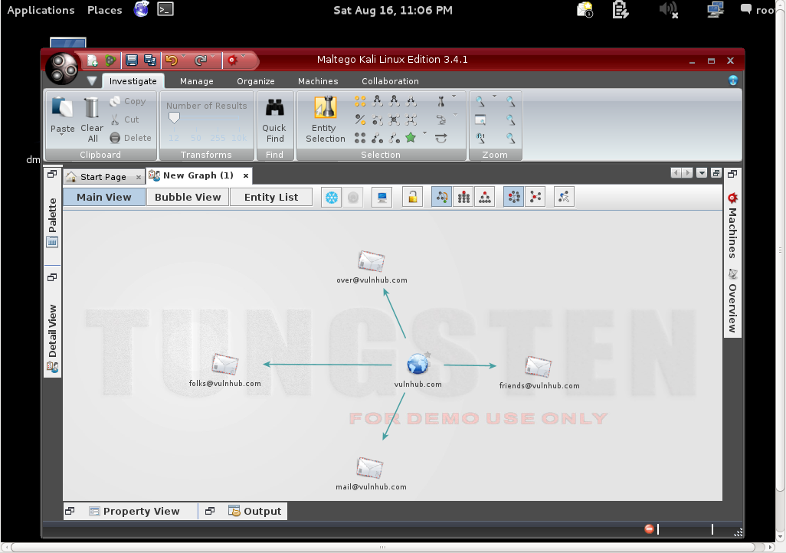Click the help globe icon in ribbon

733,80
